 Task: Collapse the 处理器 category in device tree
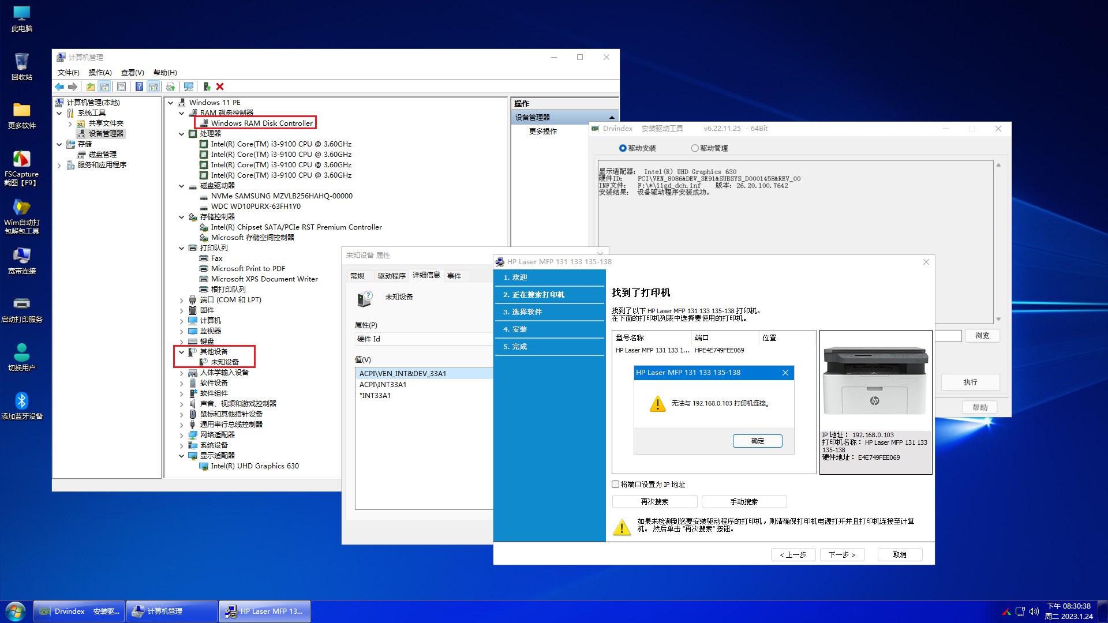182,134
